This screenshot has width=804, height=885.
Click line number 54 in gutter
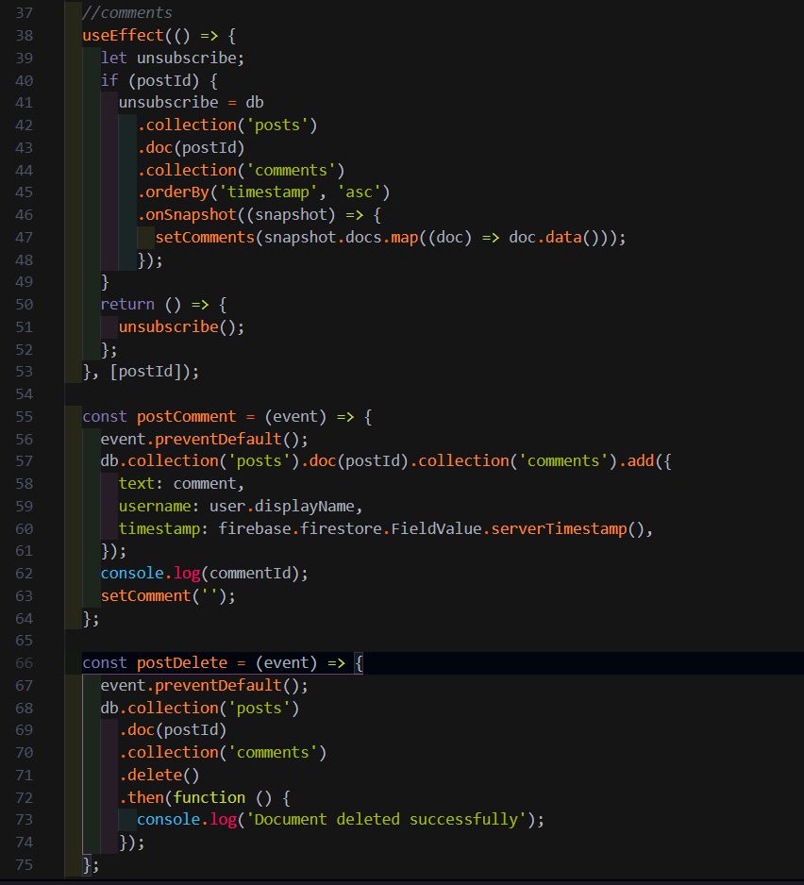click(x=24, y=394)
